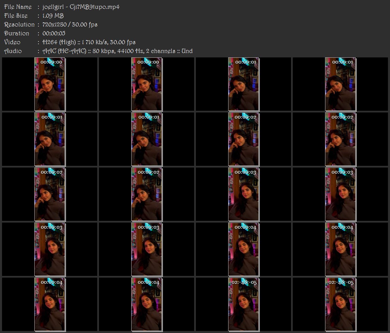Select the '1.09 MB' size value

point(53,16)
